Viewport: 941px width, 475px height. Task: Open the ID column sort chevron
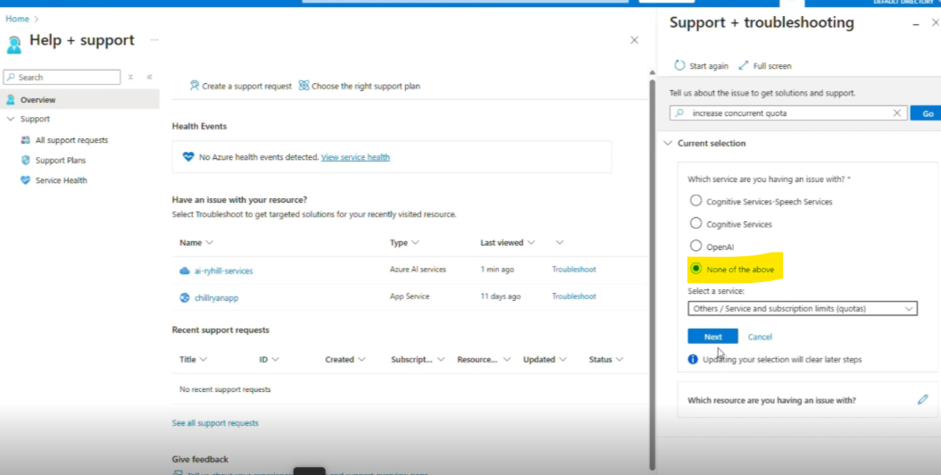(276, 359)
